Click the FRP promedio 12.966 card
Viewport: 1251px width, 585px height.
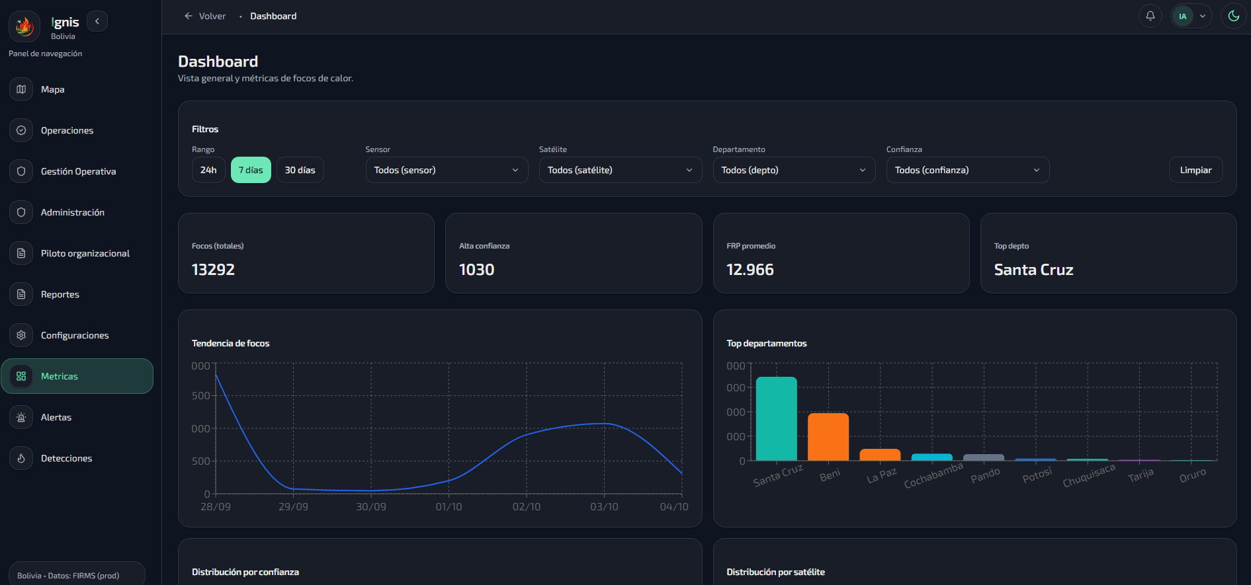coord(841,253)
